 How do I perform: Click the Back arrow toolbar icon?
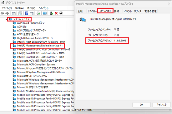click(x=2, y=13)
